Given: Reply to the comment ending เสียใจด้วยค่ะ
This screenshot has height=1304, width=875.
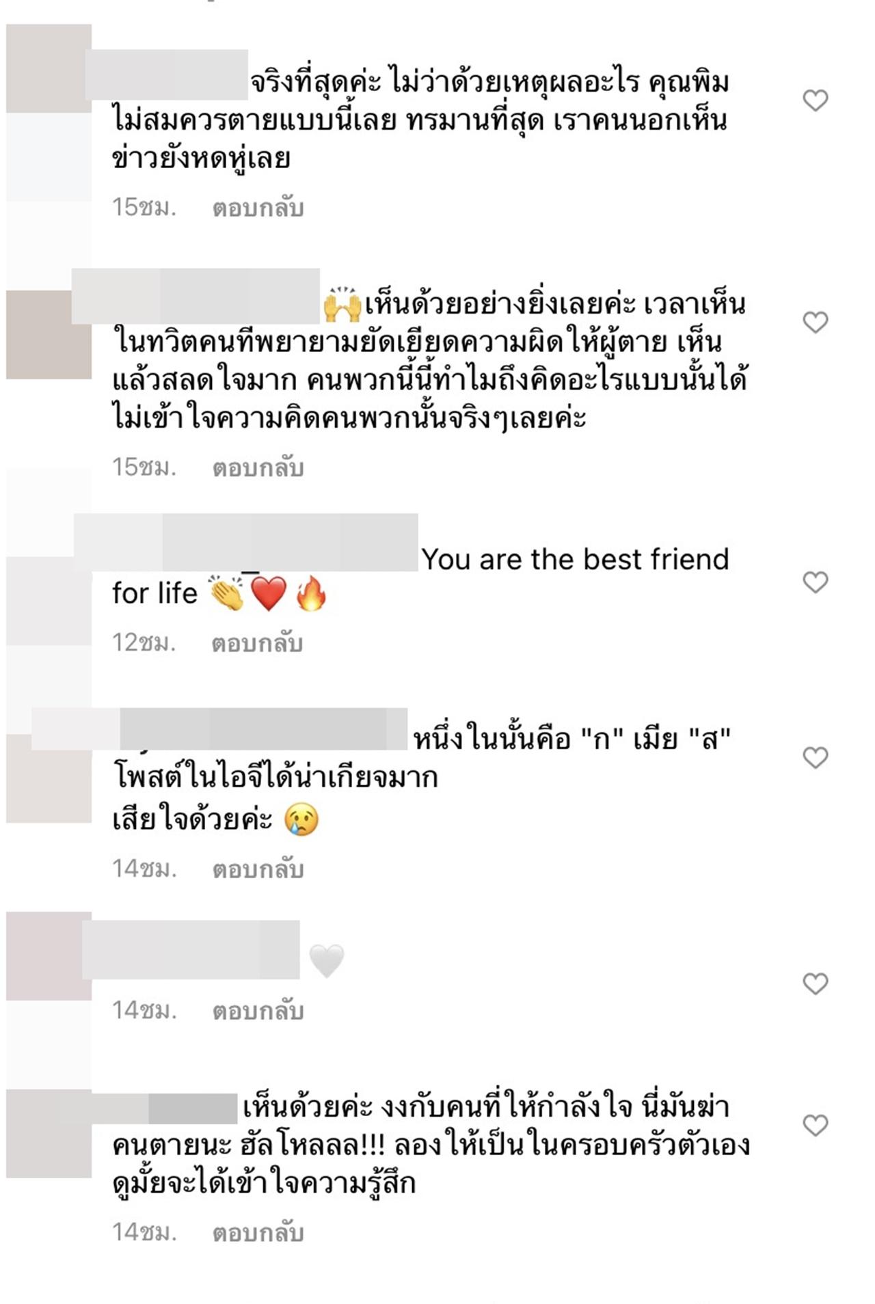Looking at the screenshot, I should [x=258, y=869].
